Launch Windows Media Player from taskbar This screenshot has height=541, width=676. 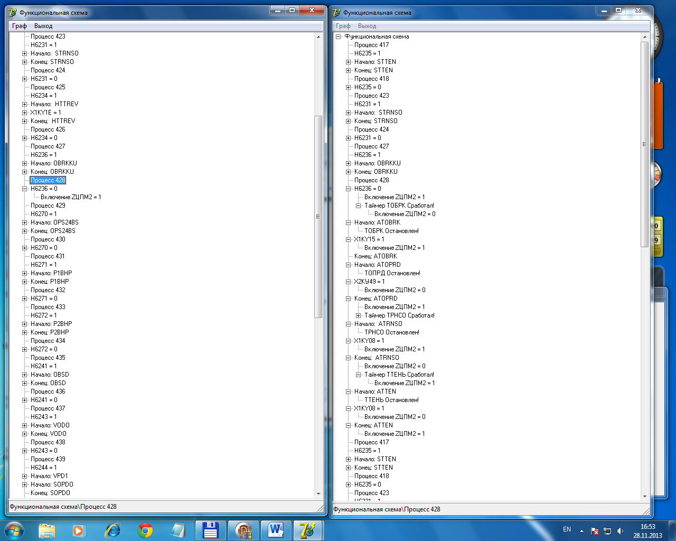79,530
